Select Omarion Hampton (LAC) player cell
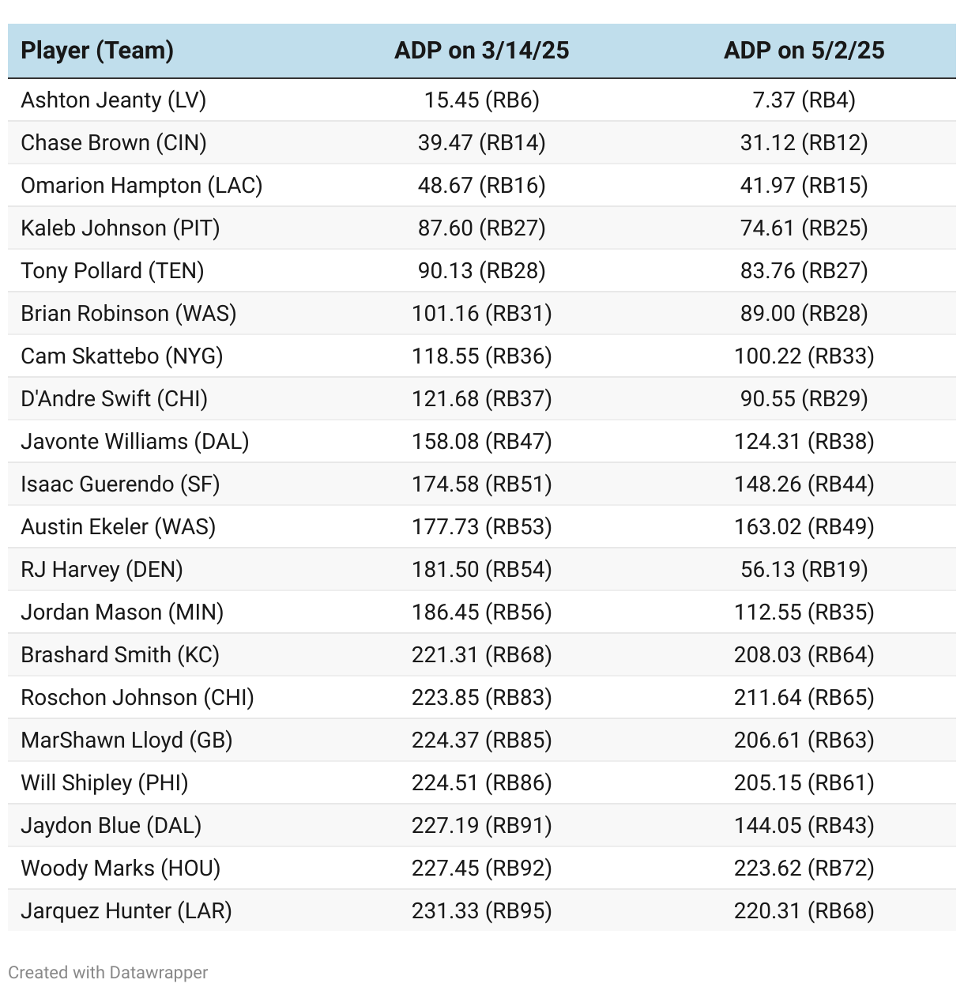Viewport: 964px width, 991px height. tap(141, 186)
